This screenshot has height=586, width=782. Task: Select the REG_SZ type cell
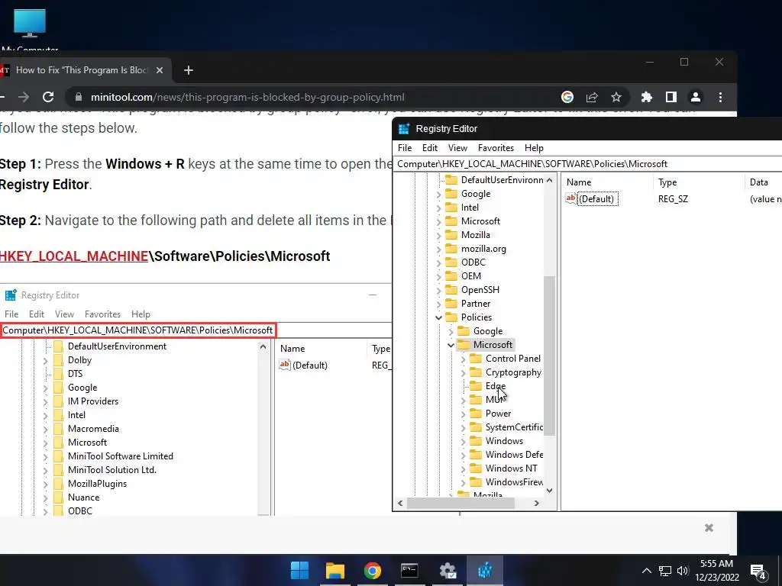tap(673, 199)
